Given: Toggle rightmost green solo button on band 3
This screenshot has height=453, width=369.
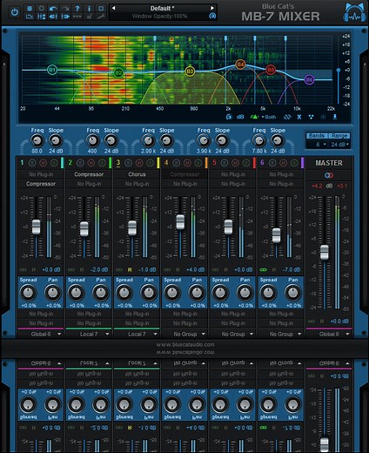Looking at the screenshot, I should click(150, 163).
